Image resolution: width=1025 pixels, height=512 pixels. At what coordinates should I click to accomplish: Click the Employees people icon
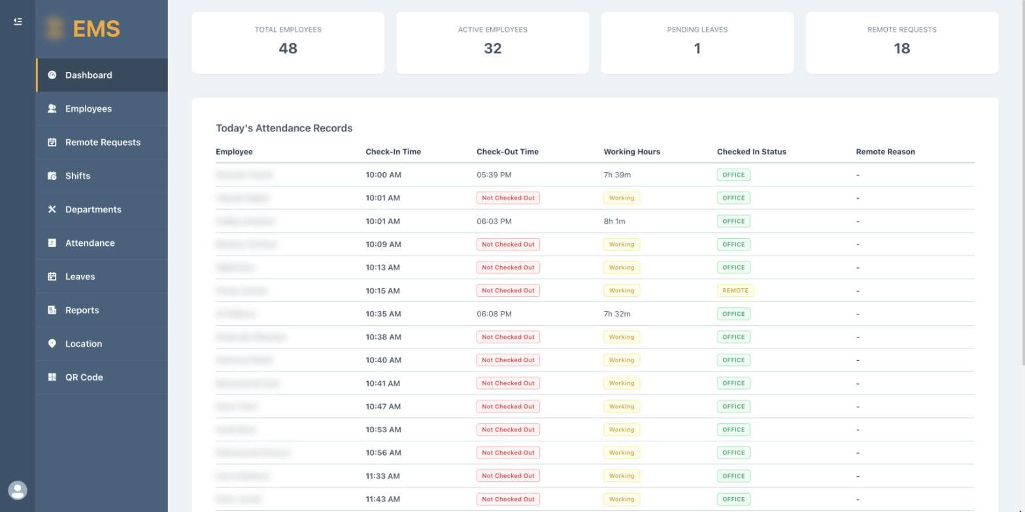coord(52,109)
